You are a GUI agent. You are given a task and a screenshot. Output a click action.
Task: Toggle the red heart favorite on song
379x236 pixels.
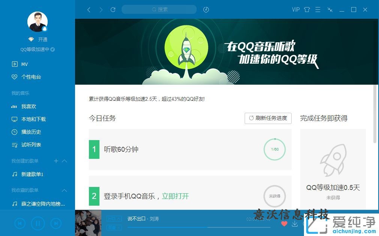pyautogui.click(x=284, y=224)
